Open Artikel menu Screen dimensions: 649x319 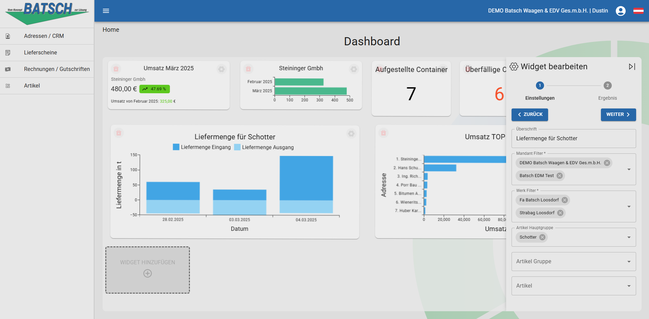click(x=47, y=86)
